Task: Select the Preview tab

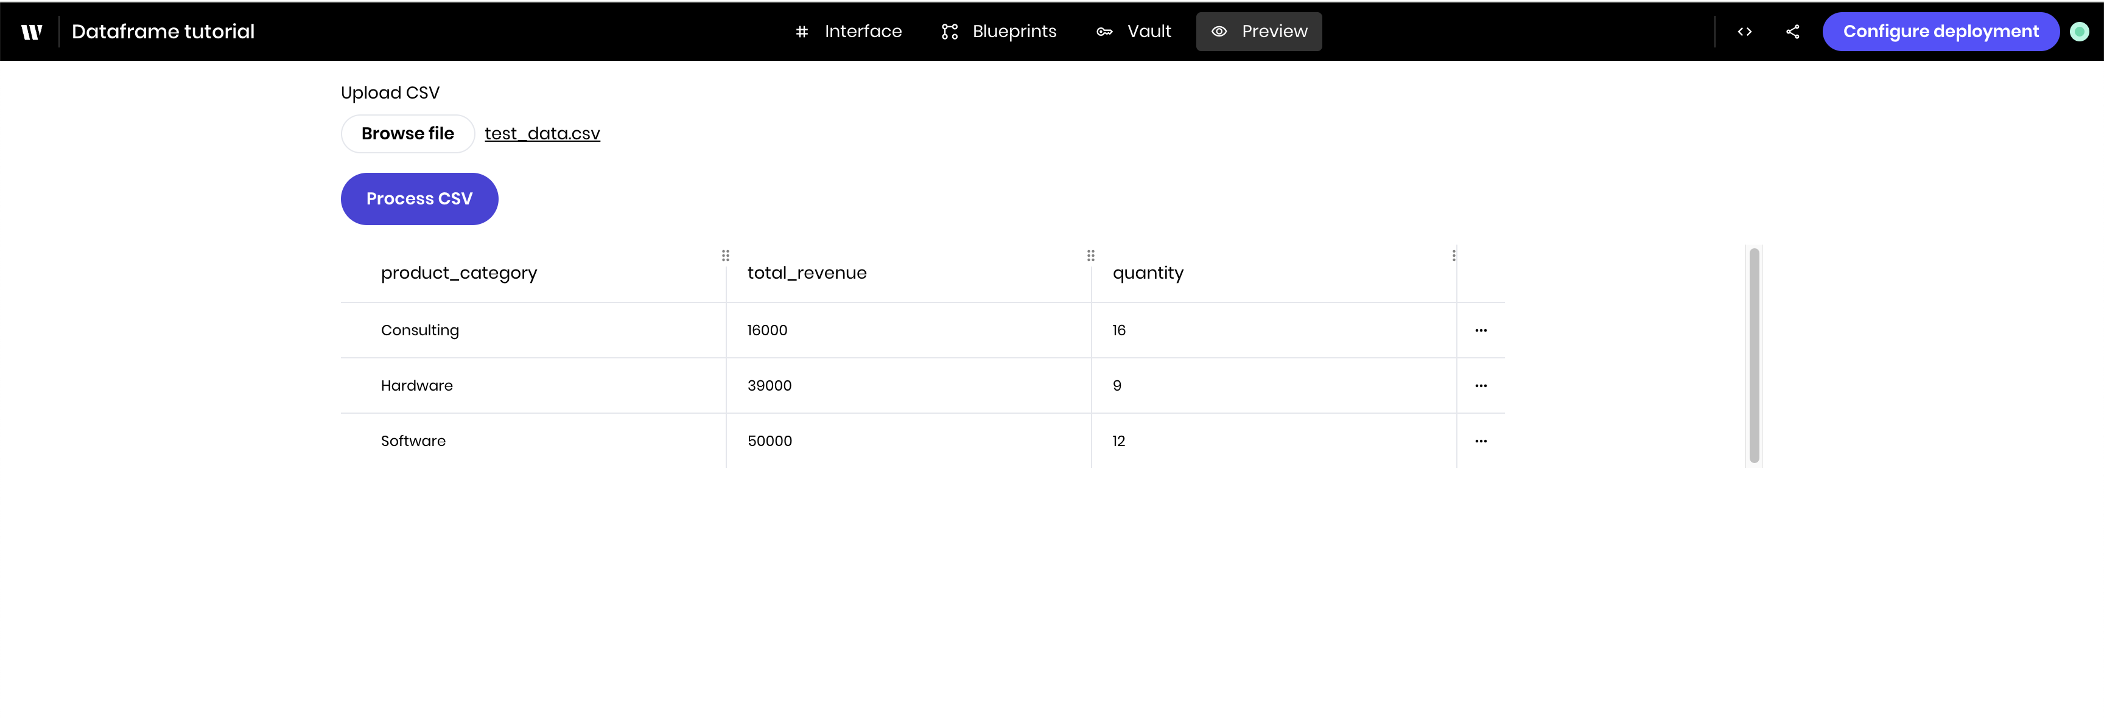Action: tap(1258, 32)
